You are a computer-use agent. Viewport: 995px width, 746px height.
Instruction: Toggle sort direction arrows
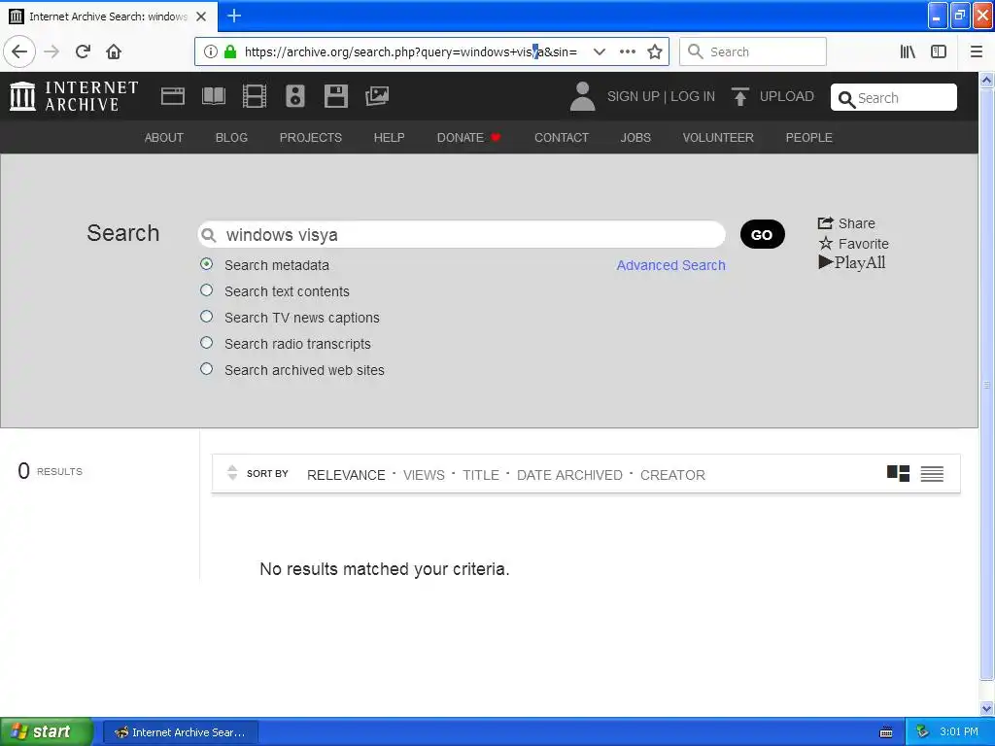click(x=232, y=473)
